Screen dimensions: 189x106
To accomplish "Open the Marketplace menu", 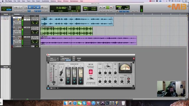I will [x=74, y=1].
